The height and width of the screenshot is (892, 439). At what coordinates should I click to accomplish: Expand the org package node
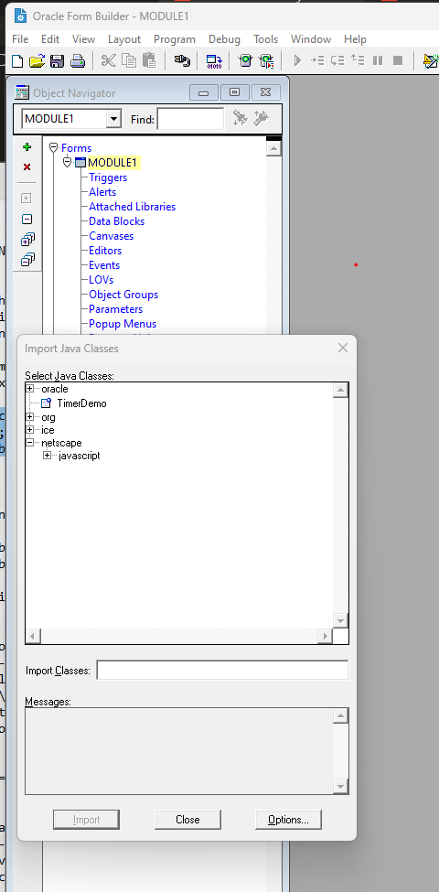coord(30,417)
